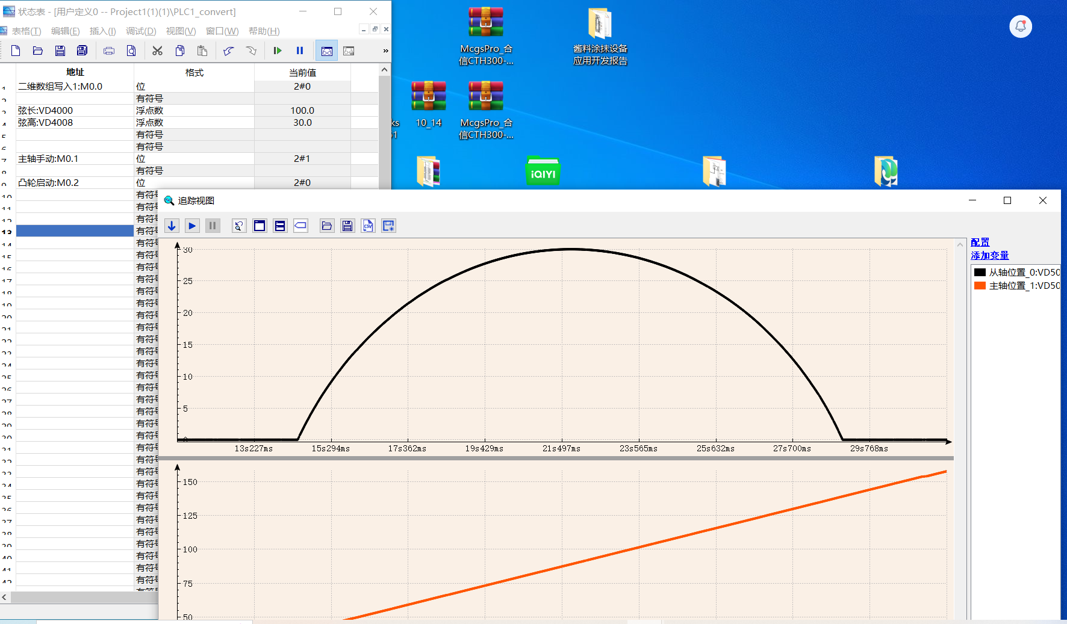Select the 弦长:VD4000 address cell
The width and height of the screenshot is (1067, 624).
point(75,110)
